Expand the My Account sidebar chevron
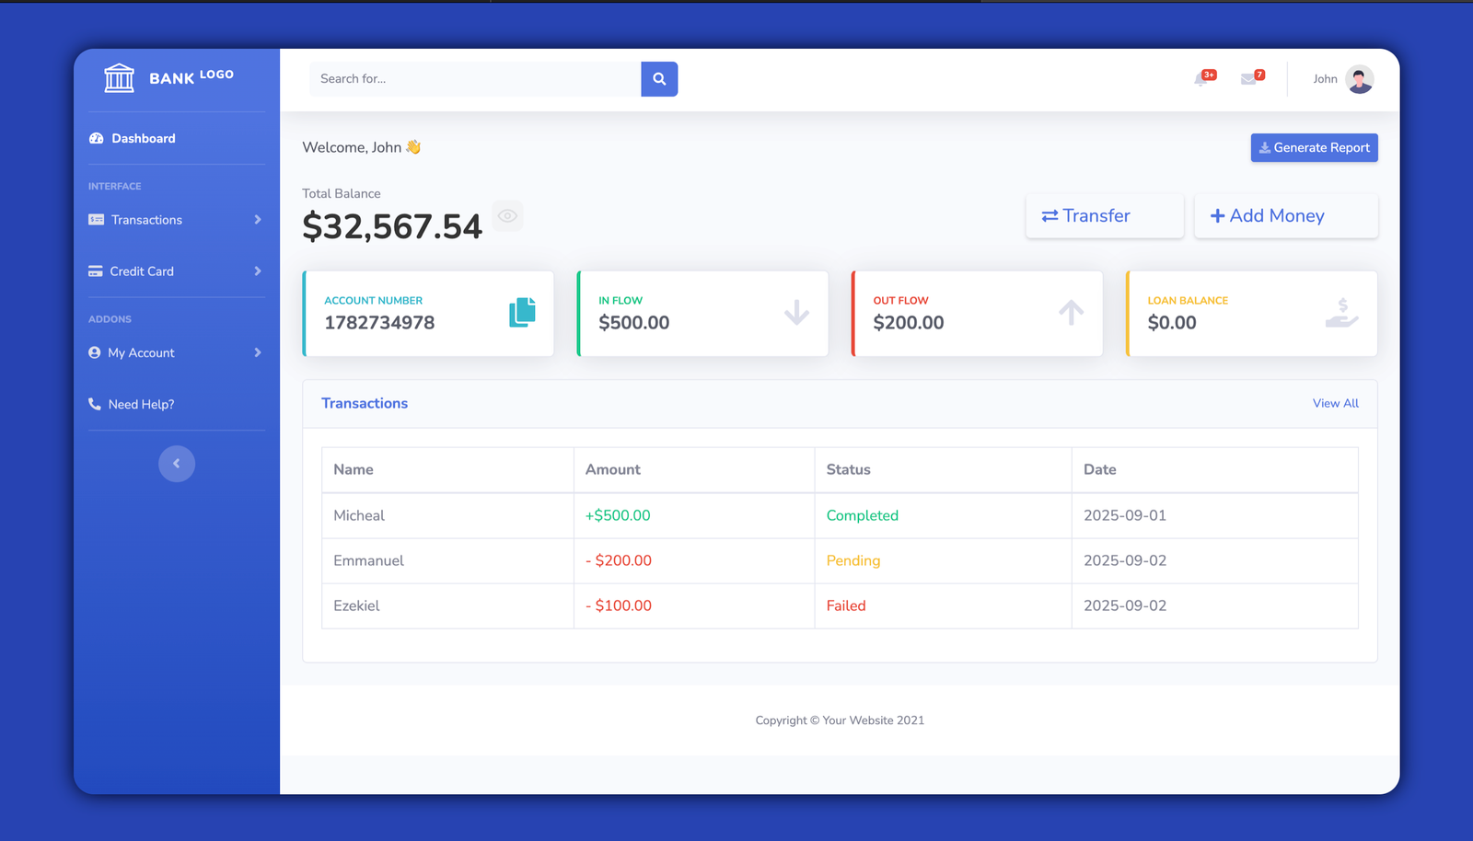Screen dimensions: 1473x841 pyautogui.click(x=258, y=352)
